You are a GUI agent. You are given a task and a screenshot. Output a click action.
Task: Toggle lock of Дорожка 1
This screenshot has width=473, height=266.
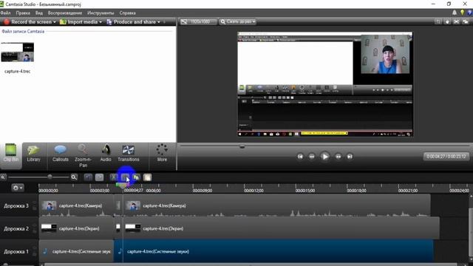tap(35, 254)
